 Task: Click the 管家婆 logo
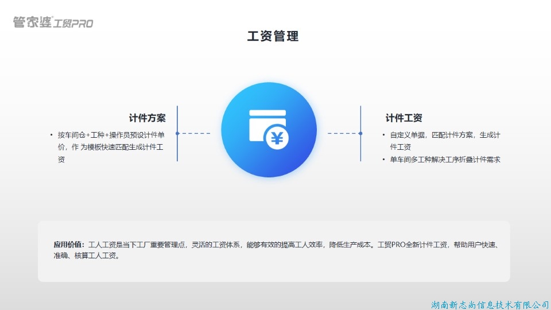[32, 22]
